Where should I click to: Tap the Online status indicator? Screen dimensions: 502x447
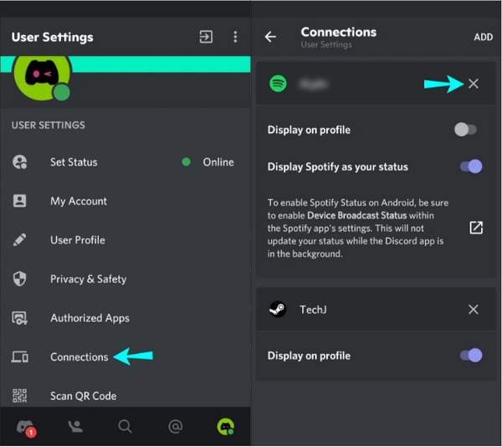pos(207,162)
